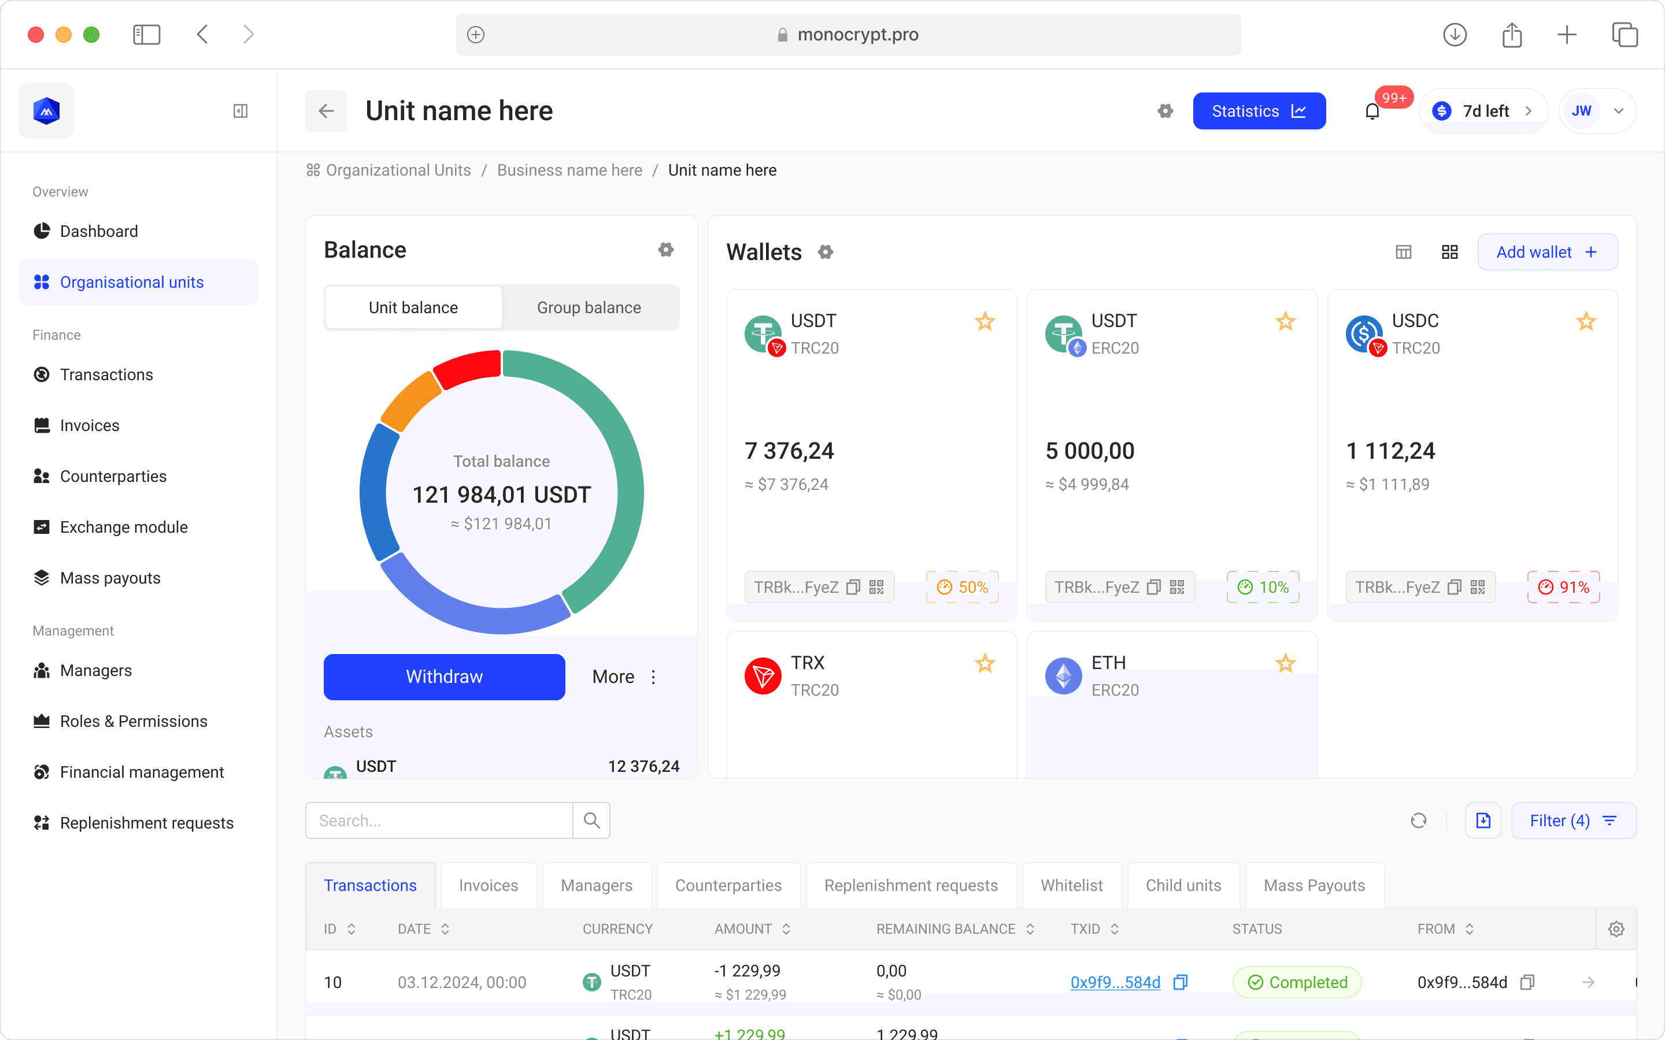This screenshot has height=1040, width=1665.
Task: Copy the FROM address 0x9f9...584d
Action: tap(1527, 982)
